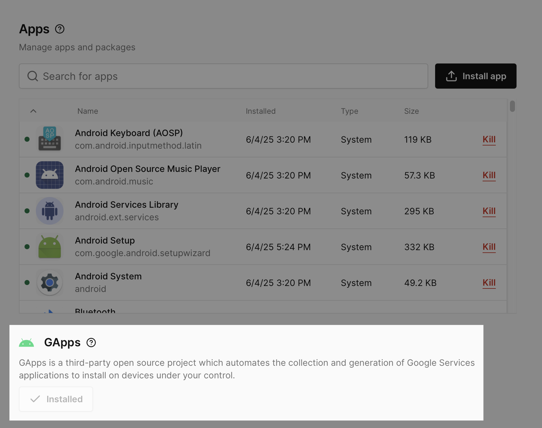The image size is (542, 428).
Task: Click the GApps help question-mark icon
Action: (x=91, y=343)
